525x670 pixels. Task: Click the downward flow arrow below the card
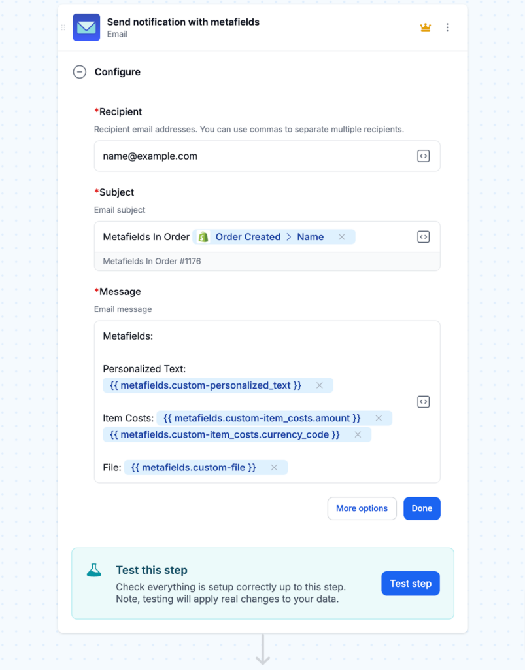(x=262, y=648)
